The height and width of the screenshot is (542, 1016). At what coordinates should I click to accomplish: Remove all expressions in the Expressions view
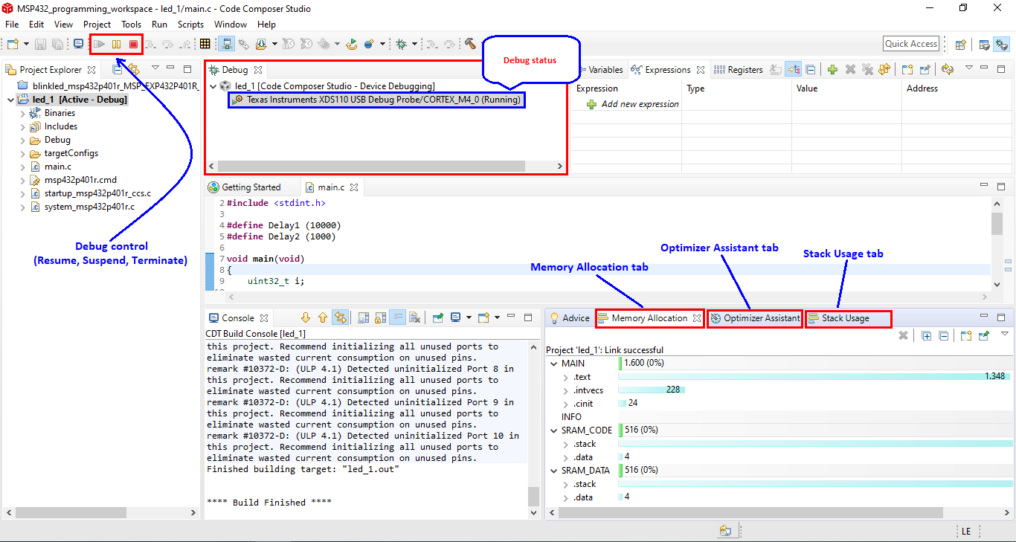pos(867,69)
